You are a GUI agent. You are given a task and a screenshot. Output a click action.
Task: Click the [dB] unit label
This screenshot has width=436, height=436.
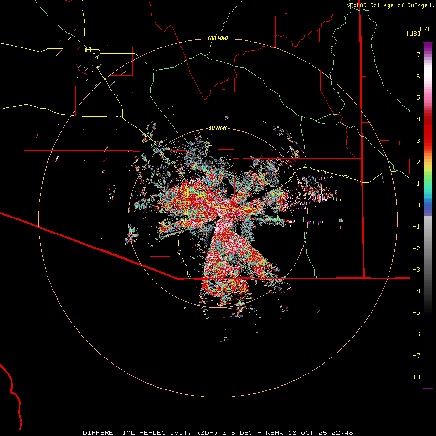tap(413, 33)
